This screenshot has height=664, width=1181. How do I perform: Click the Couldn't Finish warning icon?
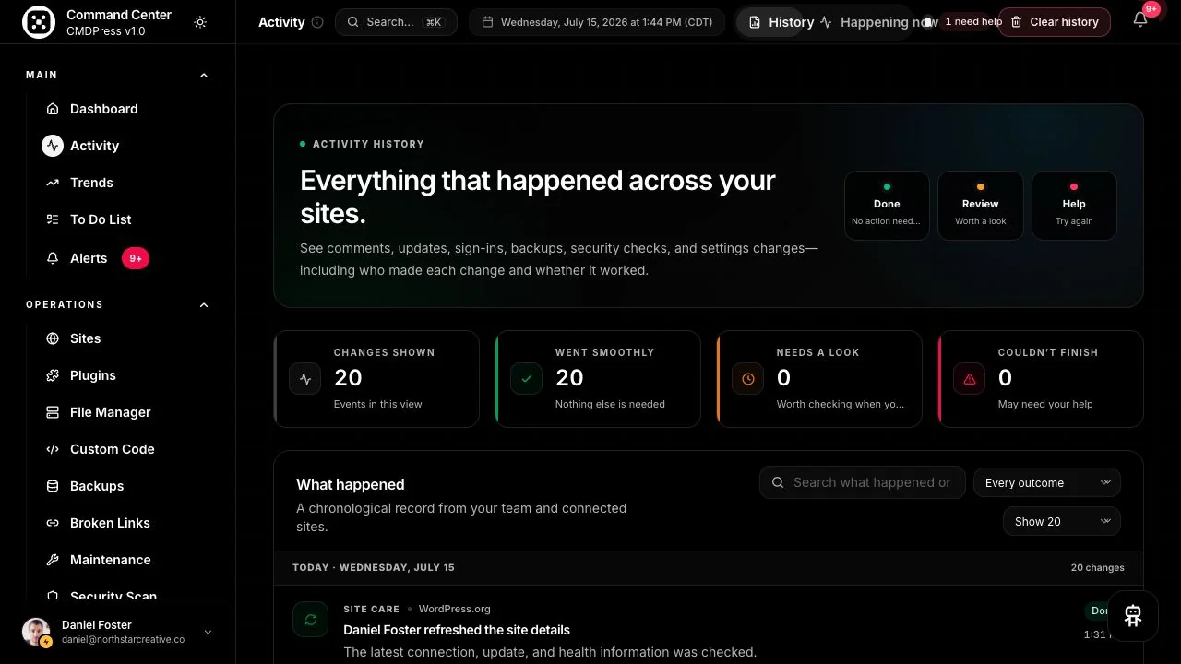pos(970,379)
